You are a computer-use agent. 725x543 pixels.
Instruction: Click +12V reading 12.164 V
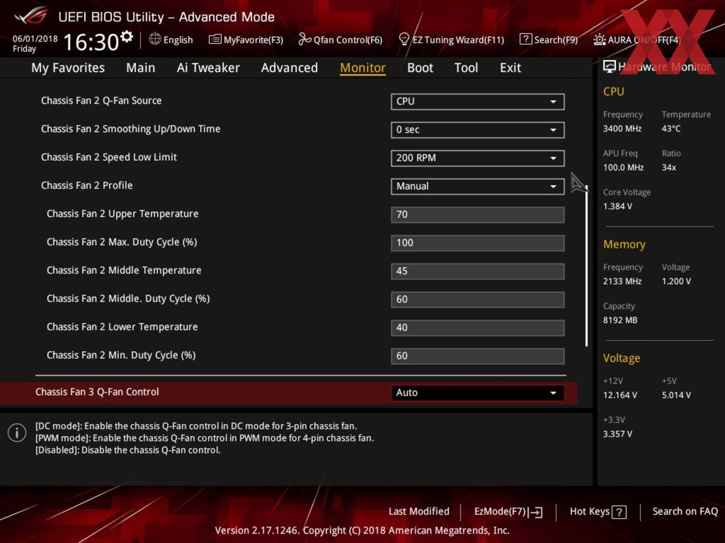click(x=620, y=395)
